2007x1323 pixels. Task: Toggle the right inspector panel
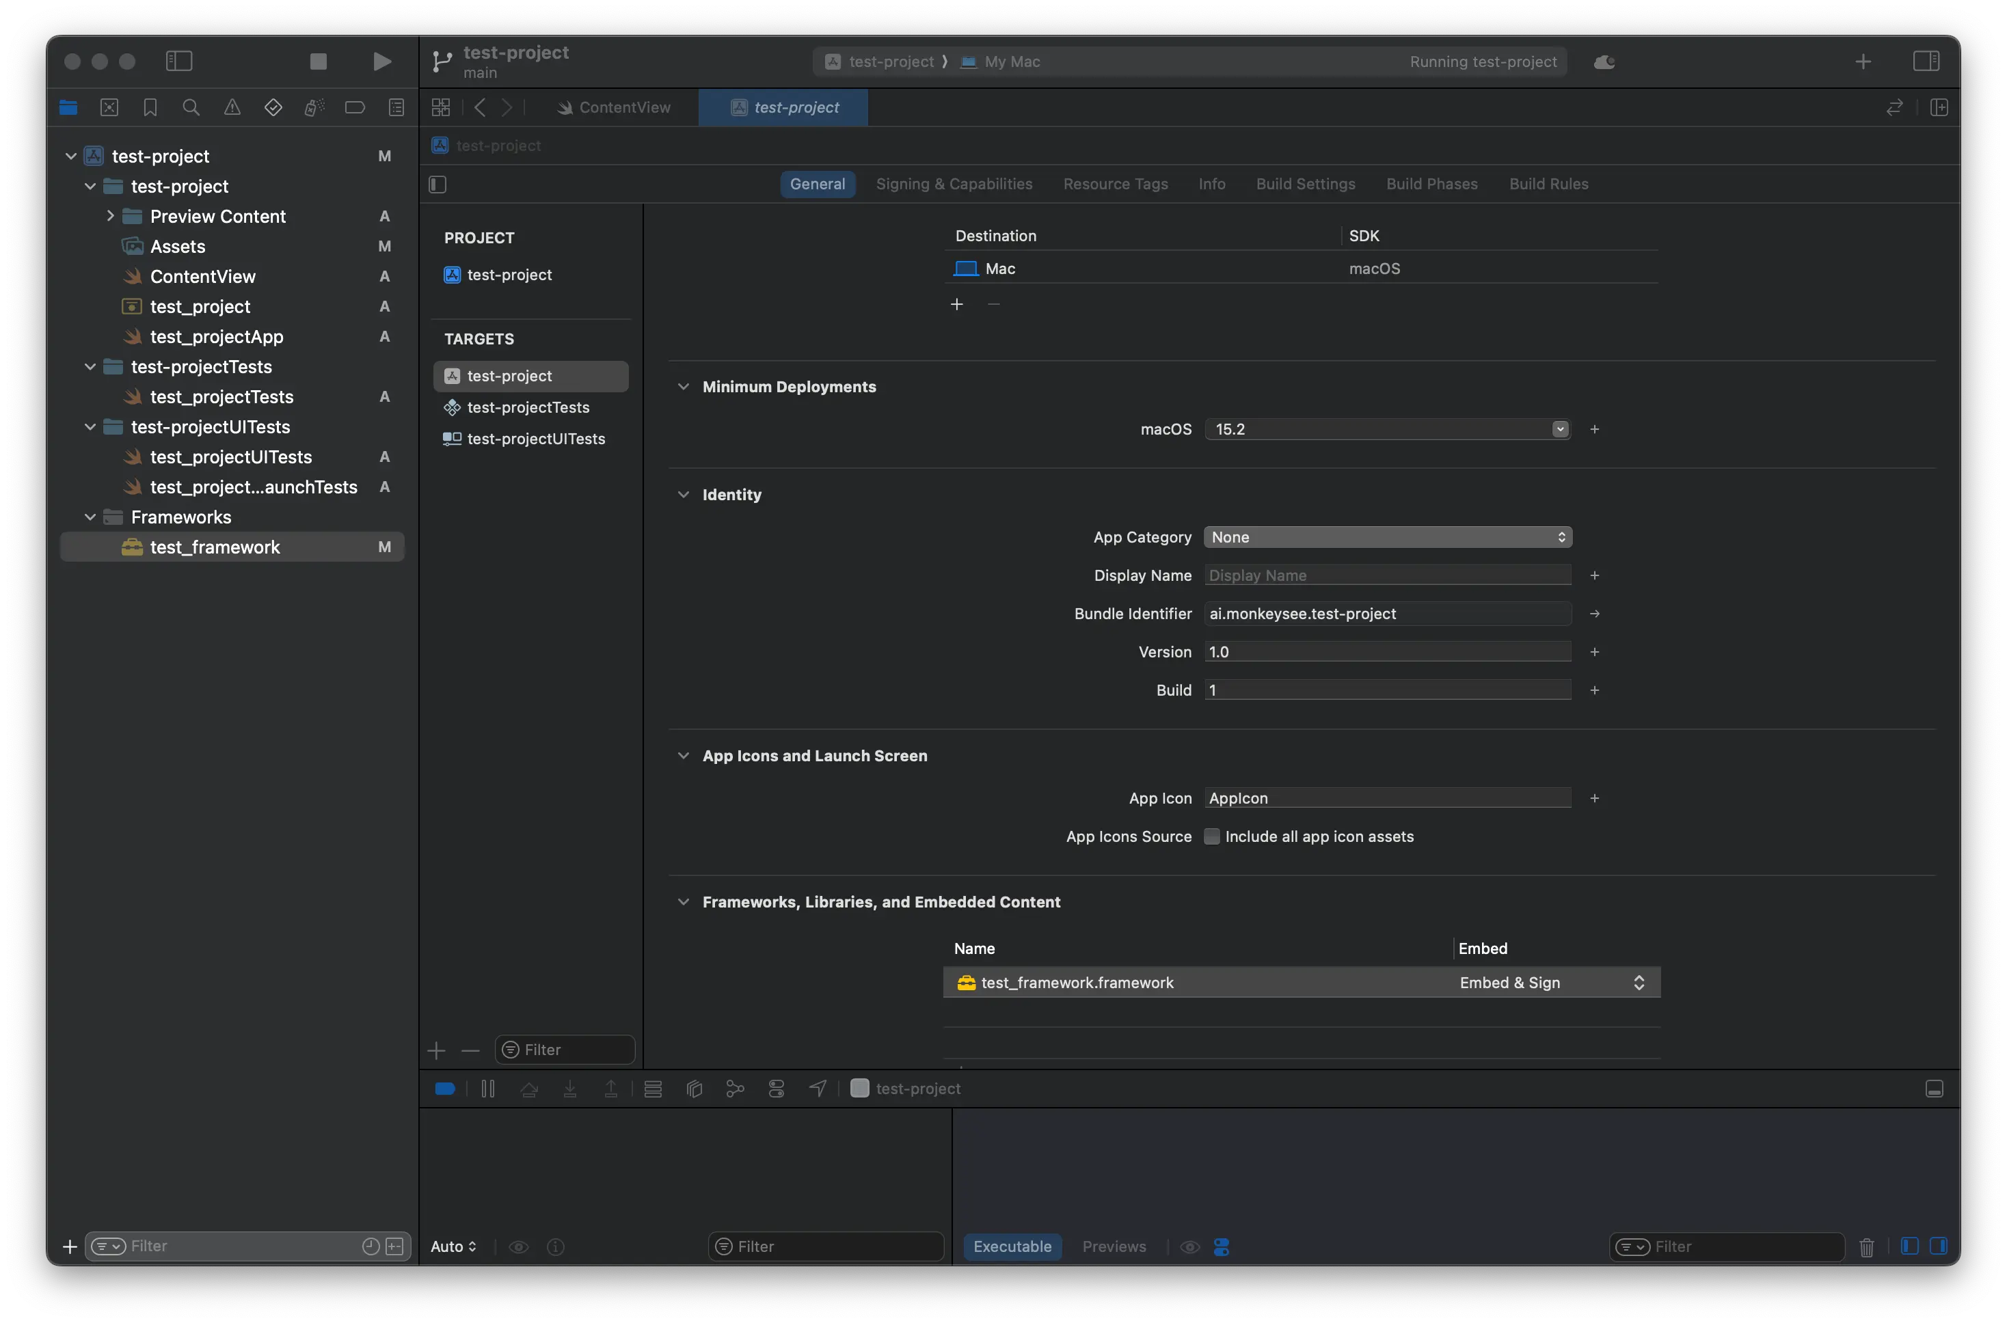pyautogui.click(x=1928, y=61)
